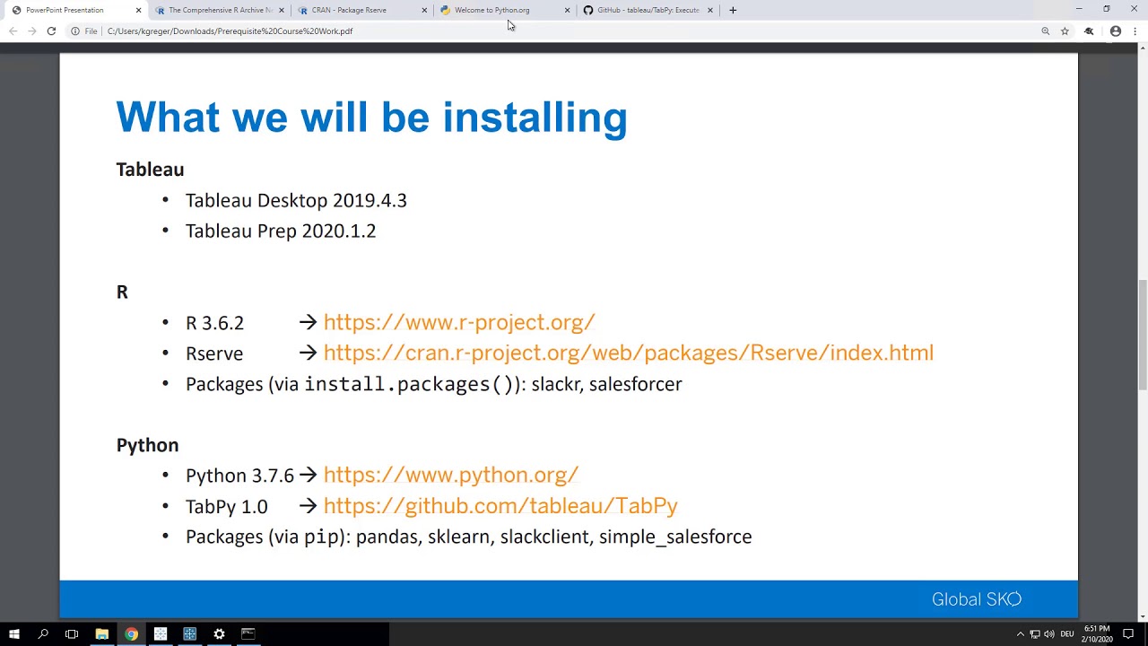
Task: Click the scrollbar down arrow
Action: (1142, 616)
